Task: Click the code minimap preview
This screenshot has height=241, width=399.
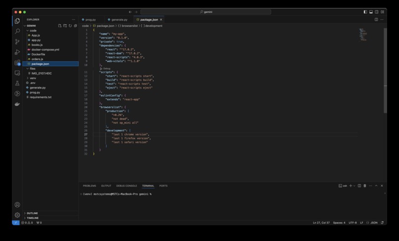Action: 363,35
